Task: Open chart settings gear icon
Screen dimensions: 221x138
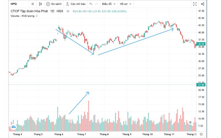Action: tap(205, 134)
